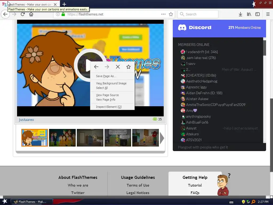Viewport: 273px width, 205px height.
Task: Click FlashThemes taskbar window button
Action: (32, 202)
